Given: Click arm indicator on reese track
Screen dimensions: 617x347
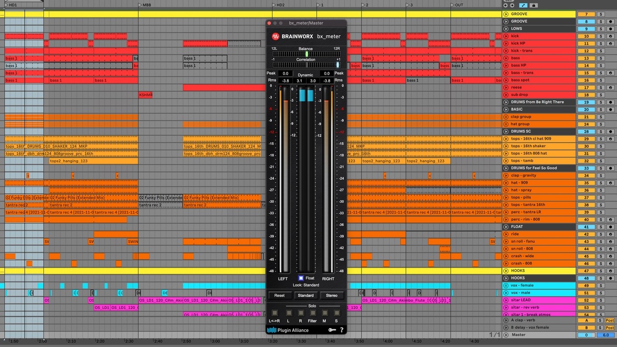Looking at the screenshot, I should pos(610,87).
